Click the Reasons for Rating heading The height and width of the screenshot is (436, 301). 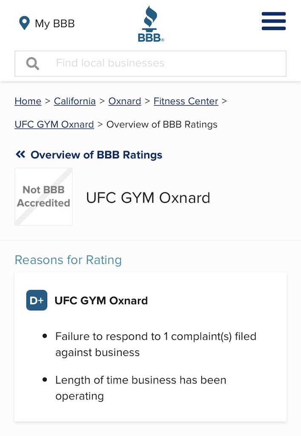pos(68,260)
